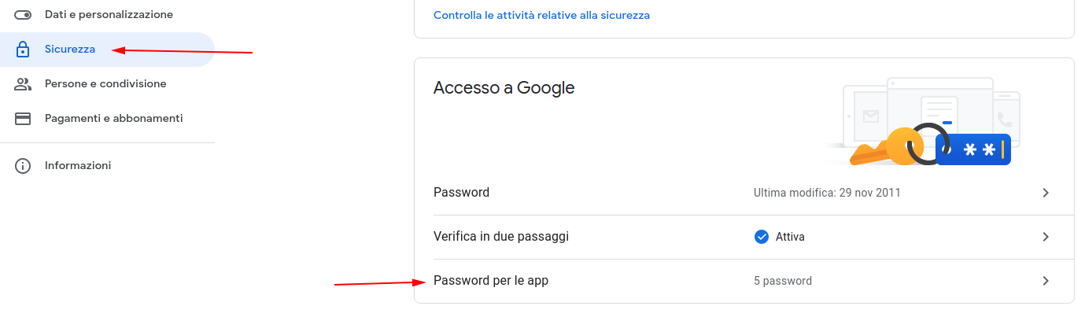Expand the Password per le app chevron
This screenshot has height=317, width=1085.
(x=1046, y=281)
